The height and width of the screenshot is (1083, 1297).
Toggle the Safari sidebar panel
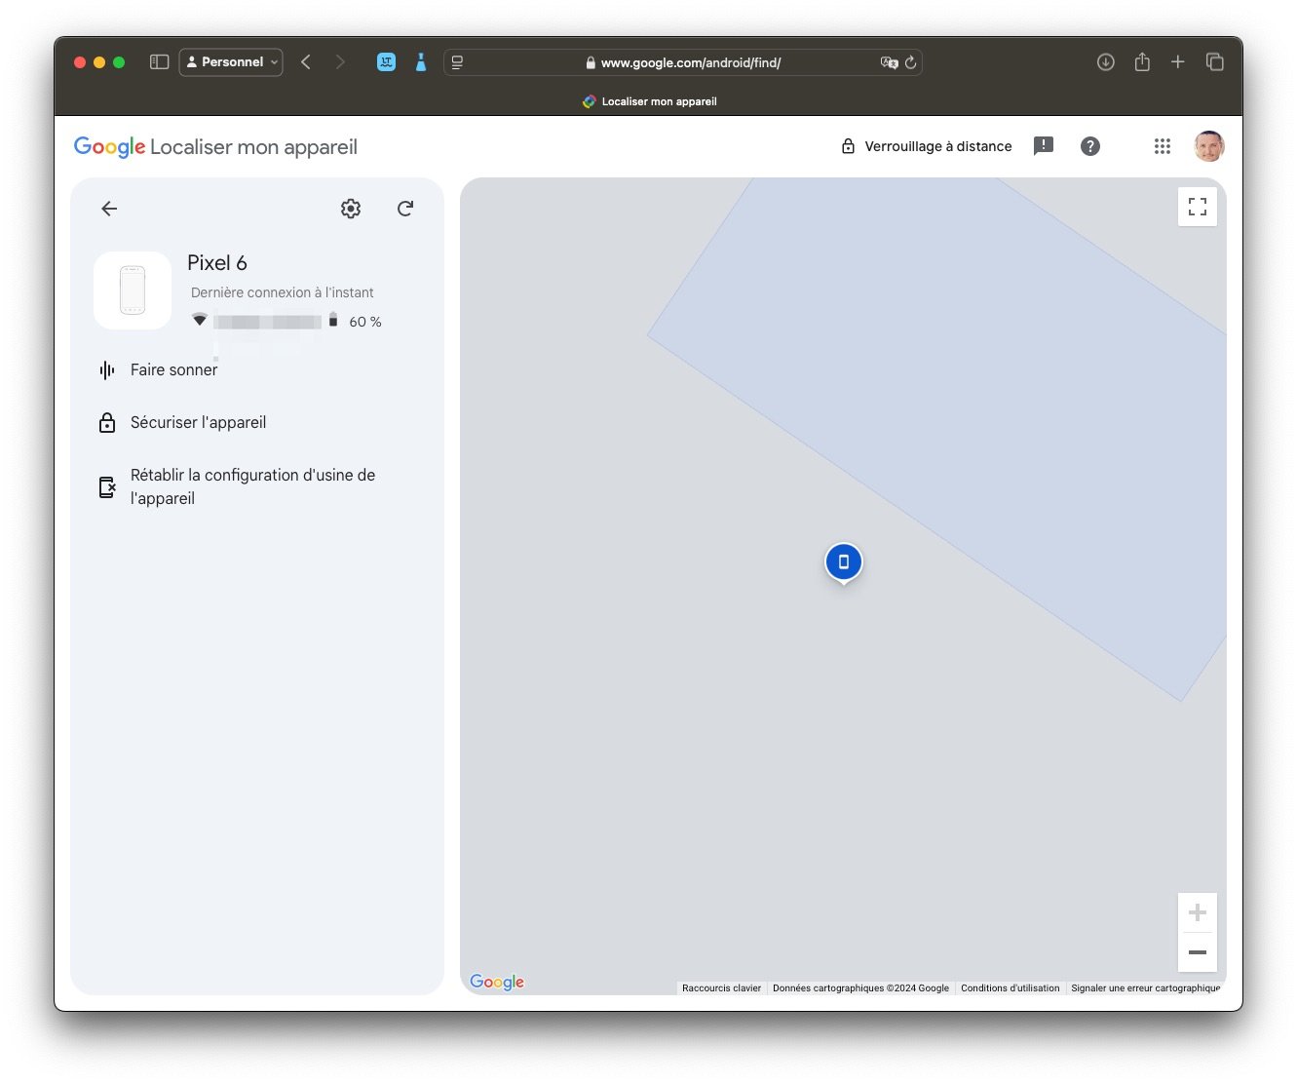click(160, 62)
